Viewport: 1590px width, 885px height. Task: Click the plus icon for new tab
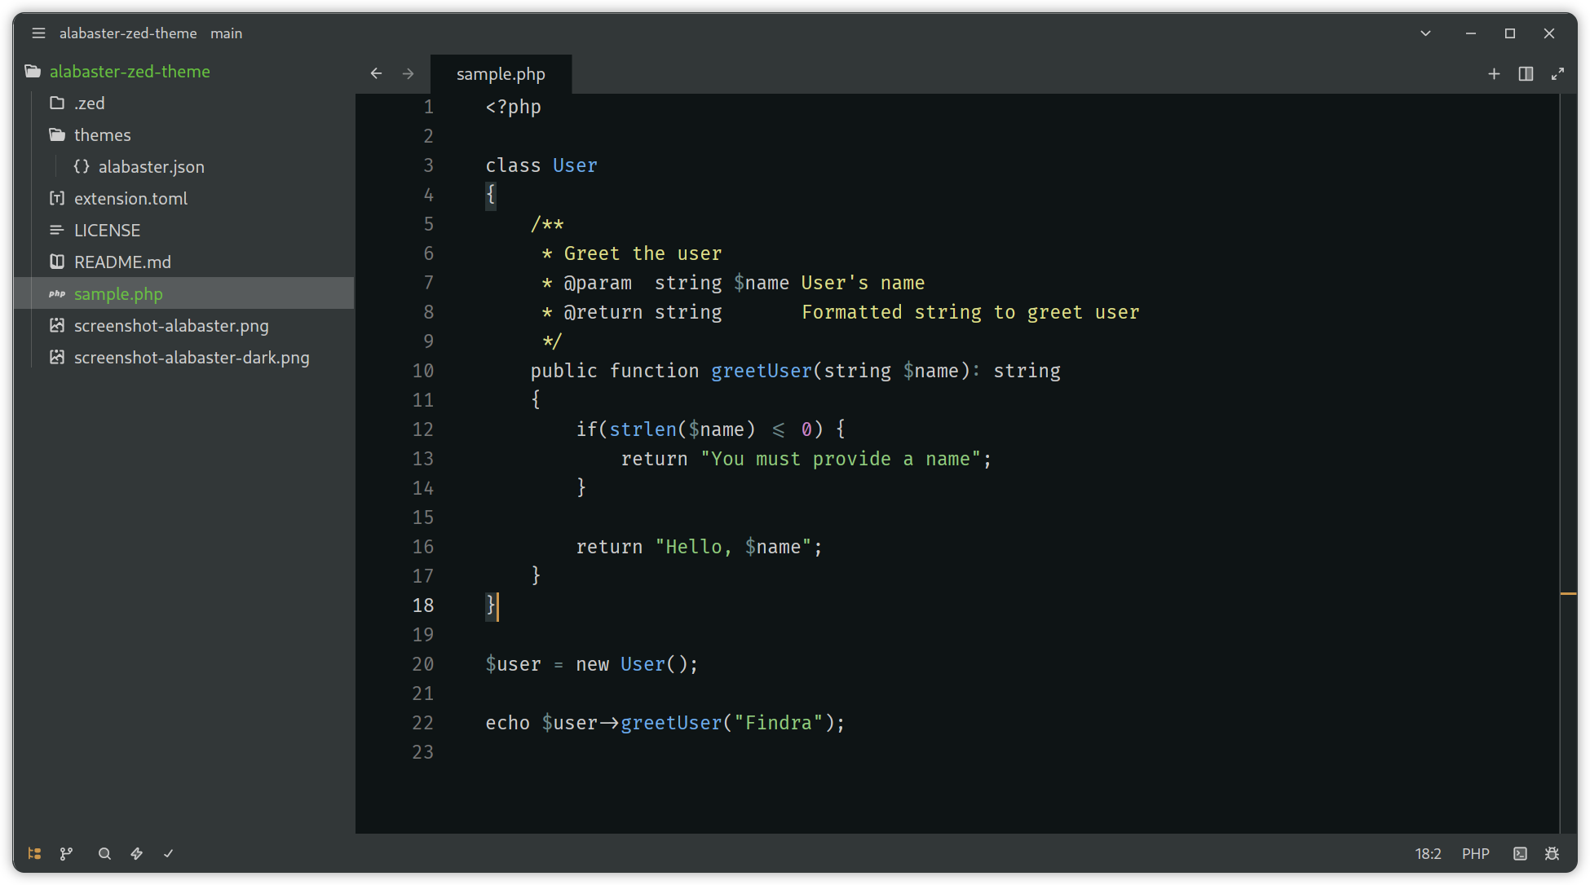click(x=1494, y=73)
